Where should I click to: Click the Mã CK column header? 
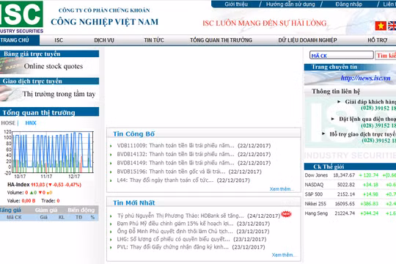14,217
